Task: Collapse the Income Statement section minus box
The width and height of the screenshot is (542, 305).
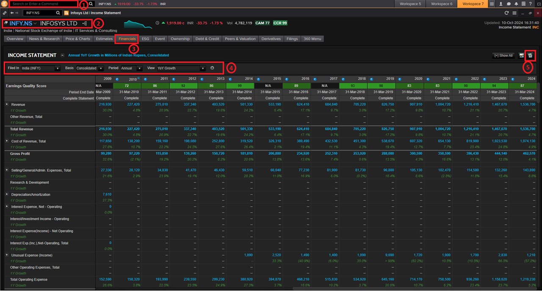Action: point(62,55)
